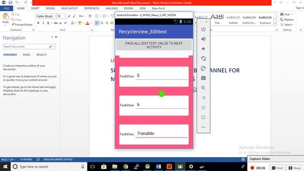Image resolution: width=304 pixels, height=171 pixels.
Task: Activate the Format Painter tool
Action: tap(22, 25)
